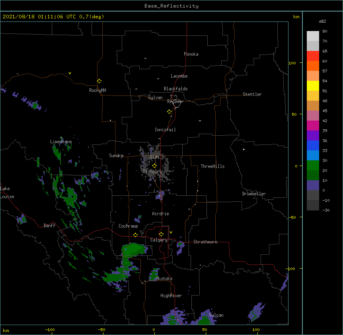Screen dimensions: 343x335
Task: Select the Drumheller label
Action: [254, 194]
